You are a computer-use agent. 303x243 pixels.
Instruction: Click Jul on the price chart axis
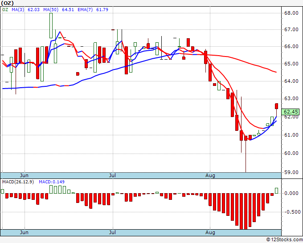click(112, 175)
